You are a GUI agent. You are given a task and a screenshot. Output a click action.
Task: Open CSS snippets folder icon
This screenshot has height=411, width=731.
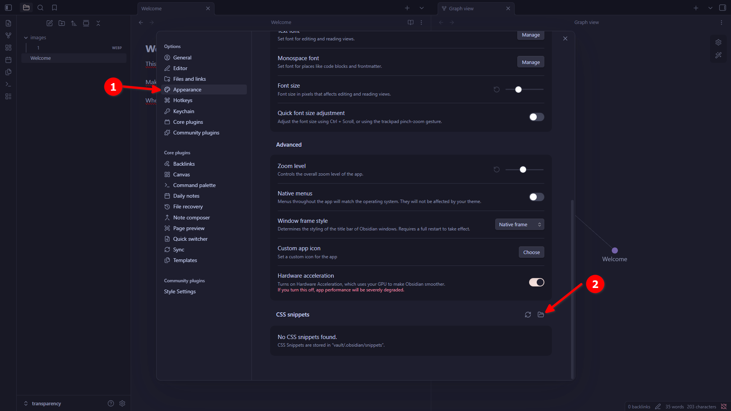point(541,315)
